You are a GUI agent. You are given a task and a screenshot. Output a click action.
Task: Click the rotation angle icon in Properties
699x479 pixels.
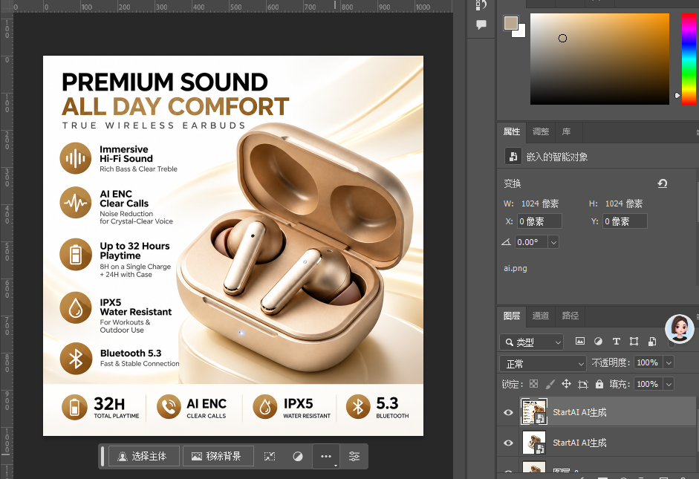(x=506, y=242)
